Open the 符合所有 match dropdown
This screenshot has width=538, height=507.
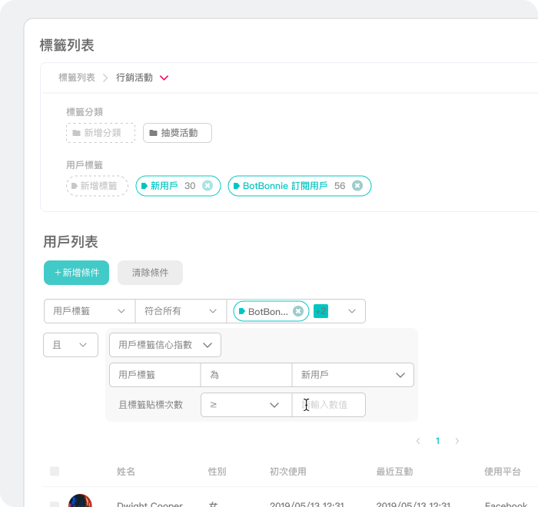181,311
